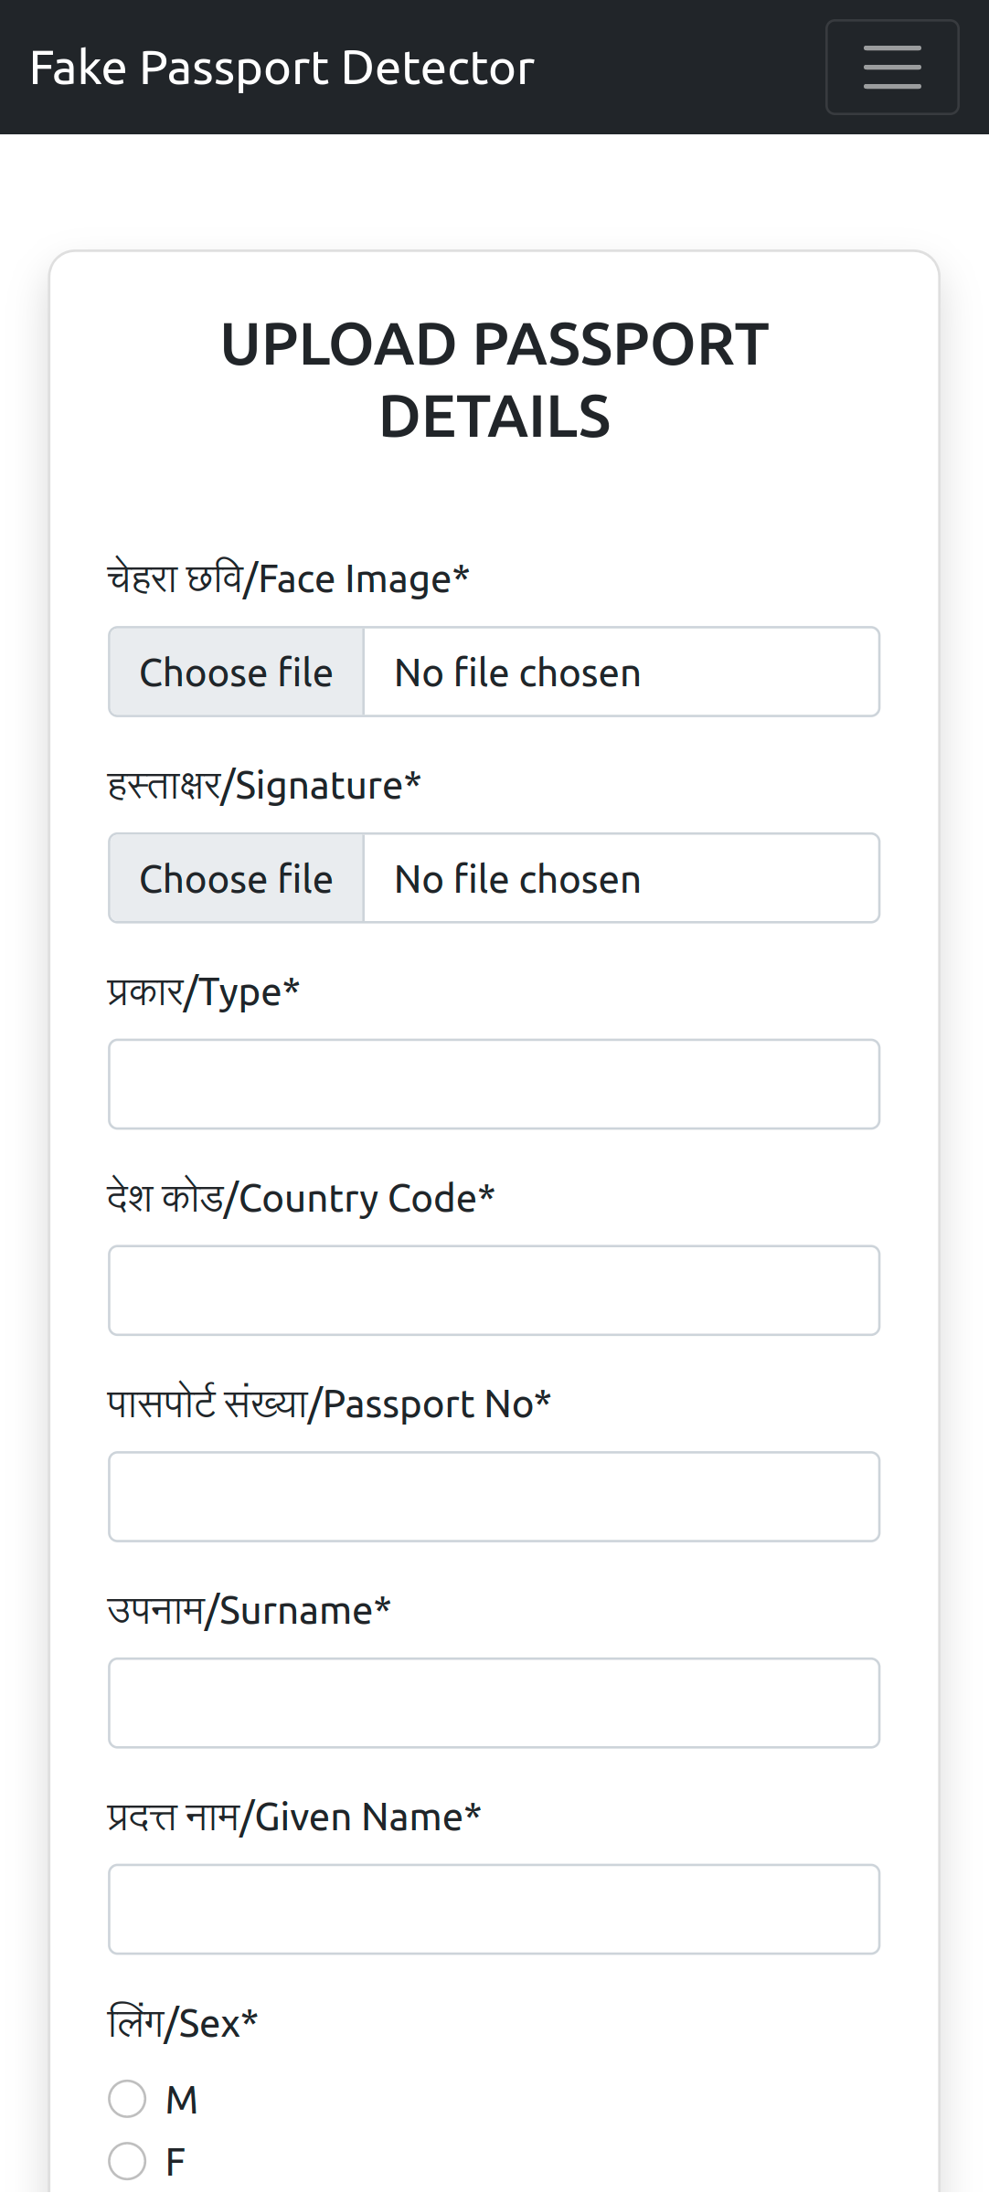Click the Upload Passport Details heading
Viewport: 989px width, 2193px height.
(x=494, y=380)
